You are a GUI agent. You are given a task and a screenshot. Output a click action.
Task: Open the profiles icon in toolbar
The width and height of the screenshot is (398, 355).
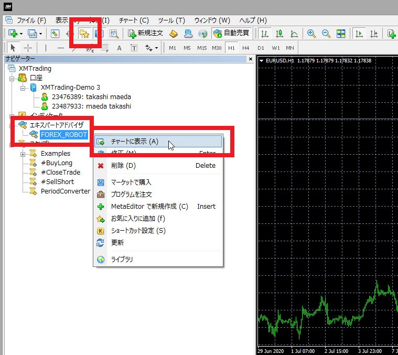pos(32,34)
